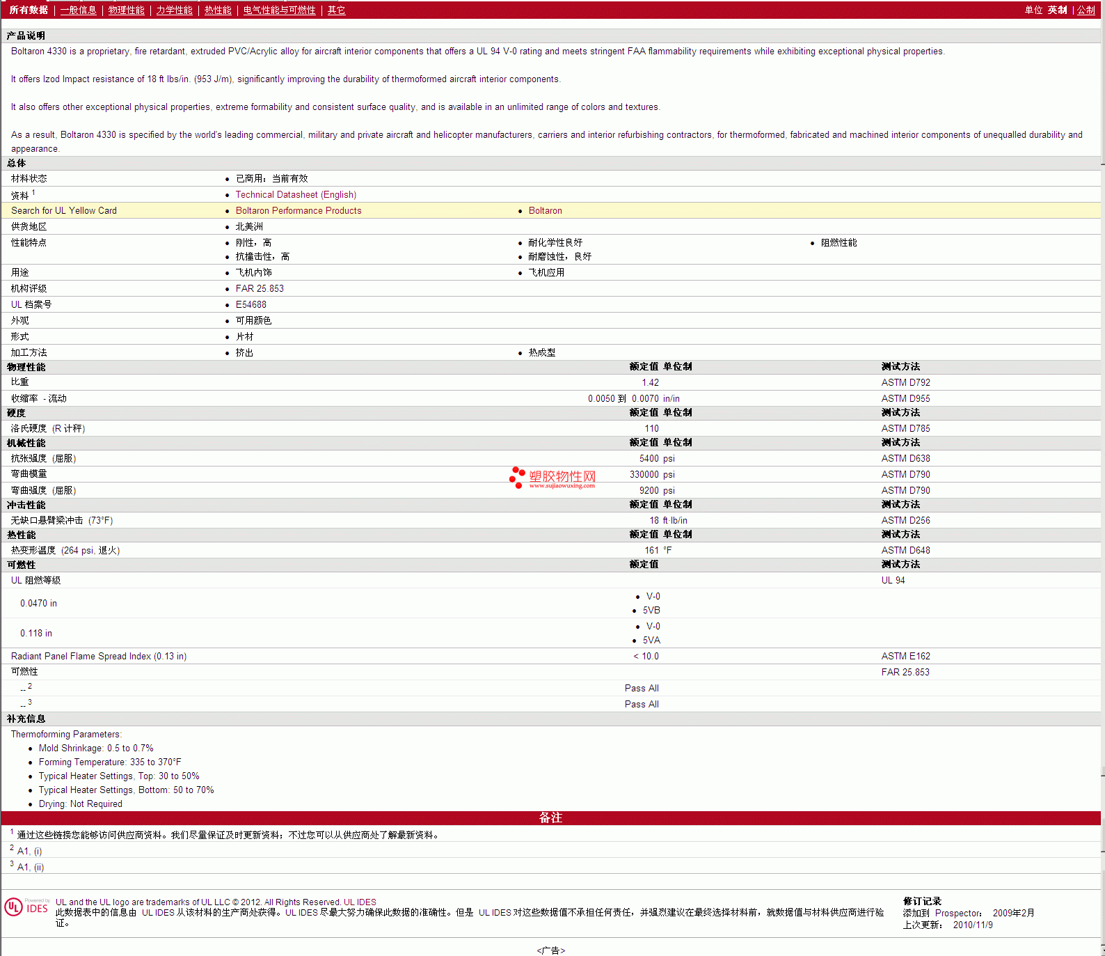1105x956 pixels.
Task: Click Search for UL Yellow Card label
Action: tap(64, 210)
